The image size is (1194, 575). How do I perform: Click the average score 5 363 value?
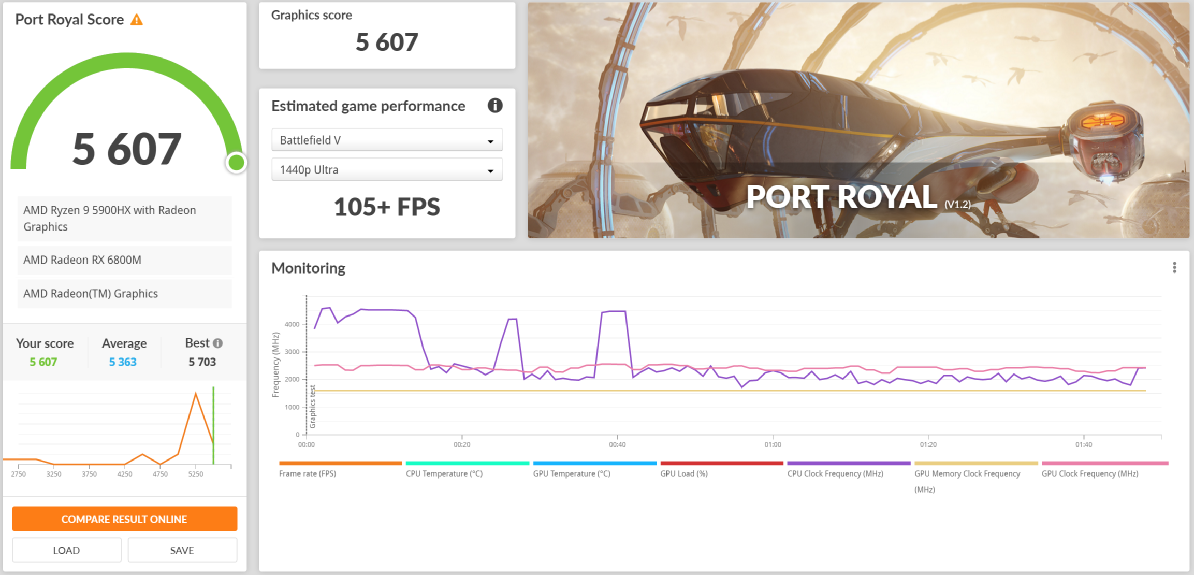click(x=123, y=362)
